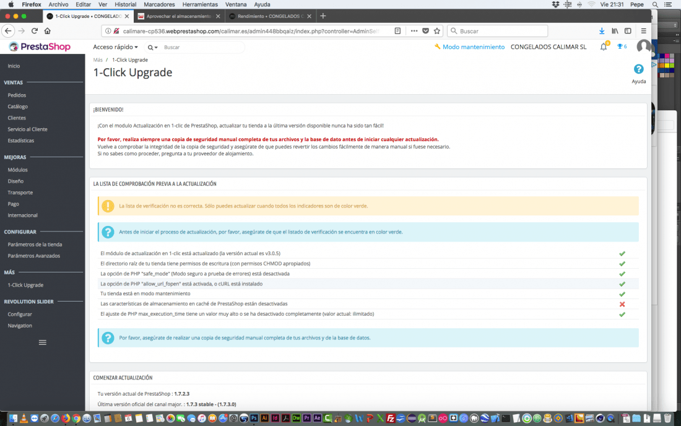Open the Firefox hamburger menu

[644, 31]
